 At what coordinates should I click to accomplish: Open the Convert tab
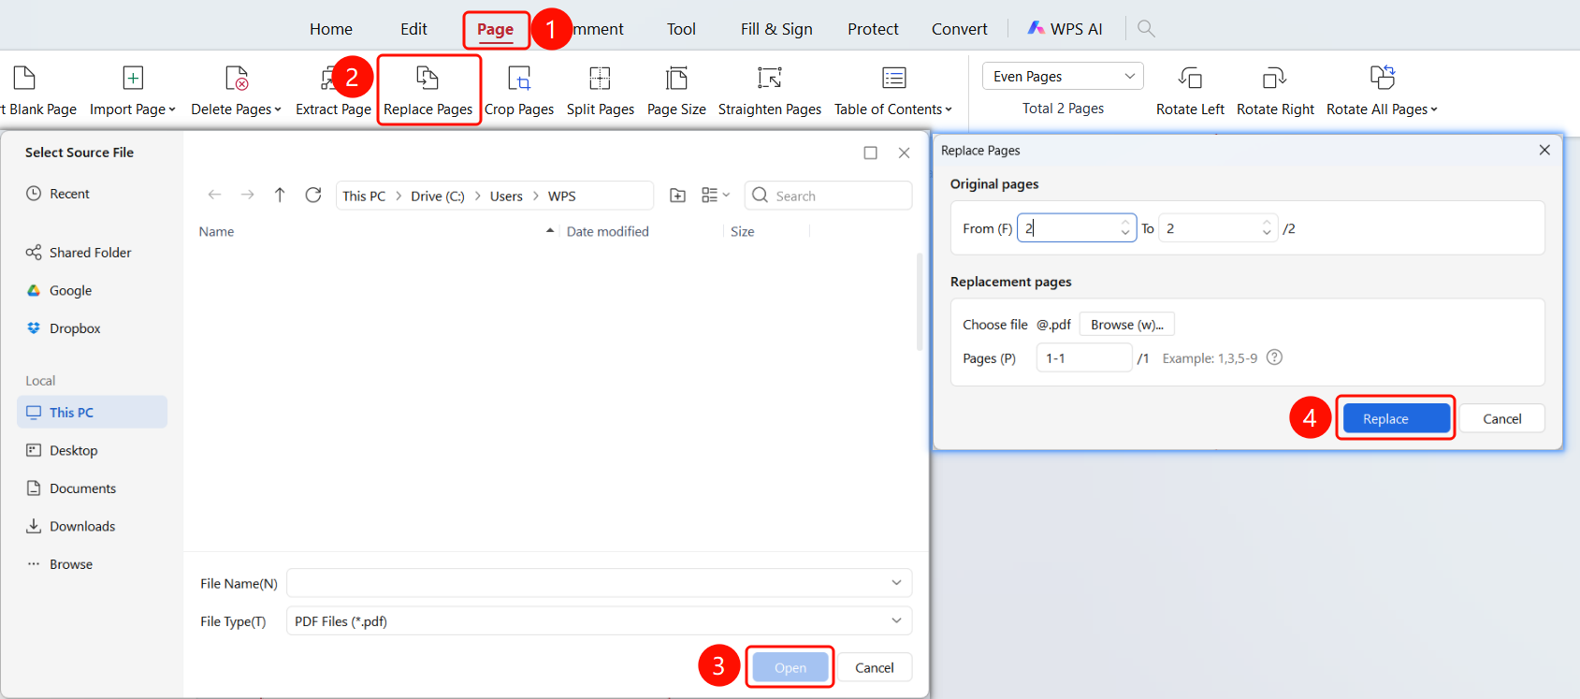(959, 29)
